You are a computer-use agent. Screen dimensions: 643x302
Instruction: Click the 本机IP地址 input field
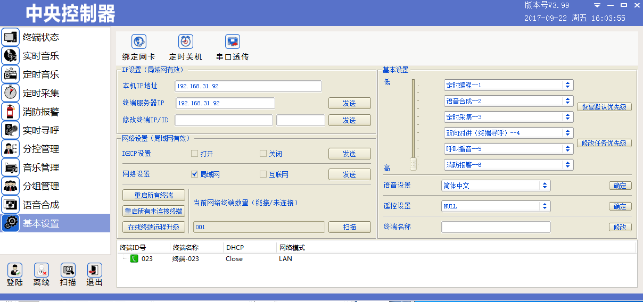248,86
